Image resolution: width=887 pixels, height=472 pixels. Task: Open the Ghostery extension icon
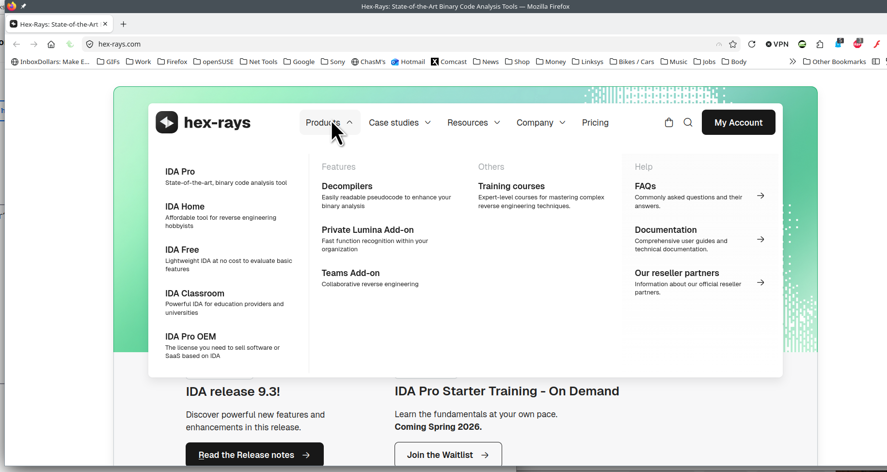(x=839, y=44)
